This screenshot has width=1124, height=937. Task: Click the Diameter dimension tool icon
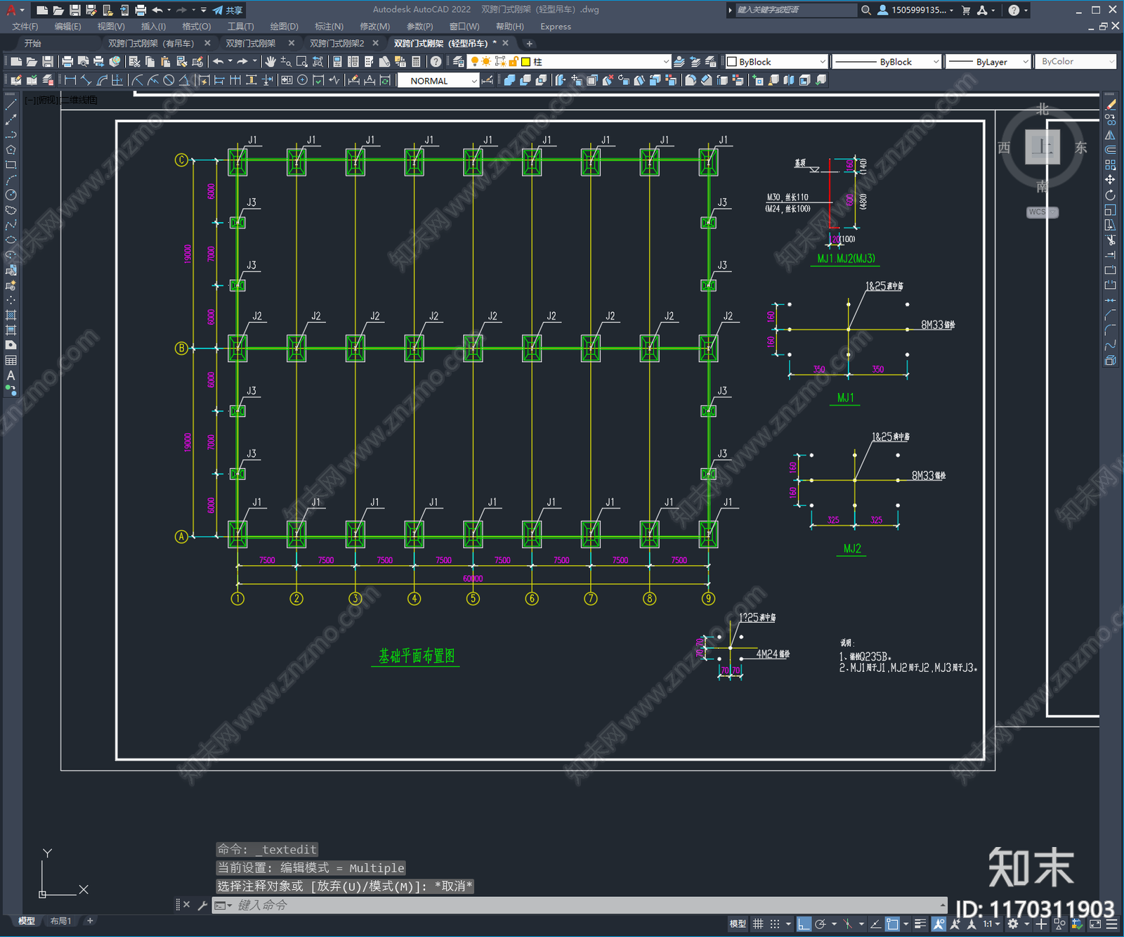[169, 80]
